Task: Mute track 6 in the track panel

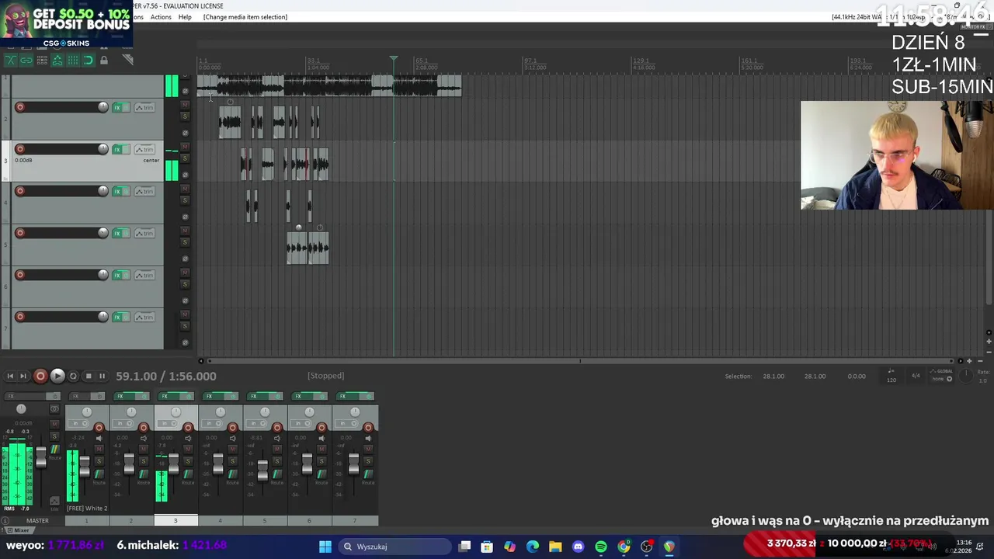Action: 185,273
